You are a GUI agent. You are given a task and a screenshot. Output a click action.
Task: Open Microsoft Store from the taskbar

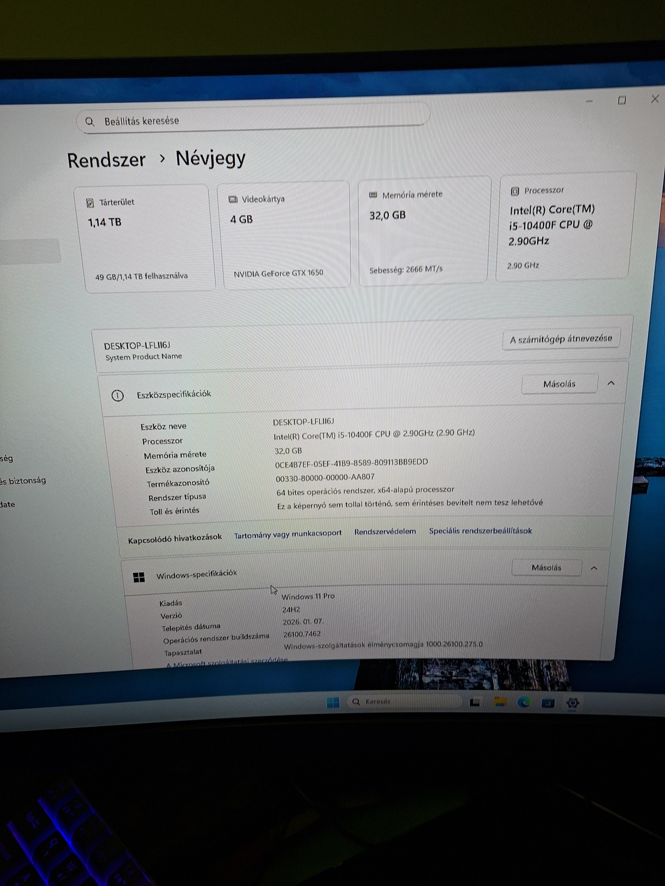click(x=548, y=703)
